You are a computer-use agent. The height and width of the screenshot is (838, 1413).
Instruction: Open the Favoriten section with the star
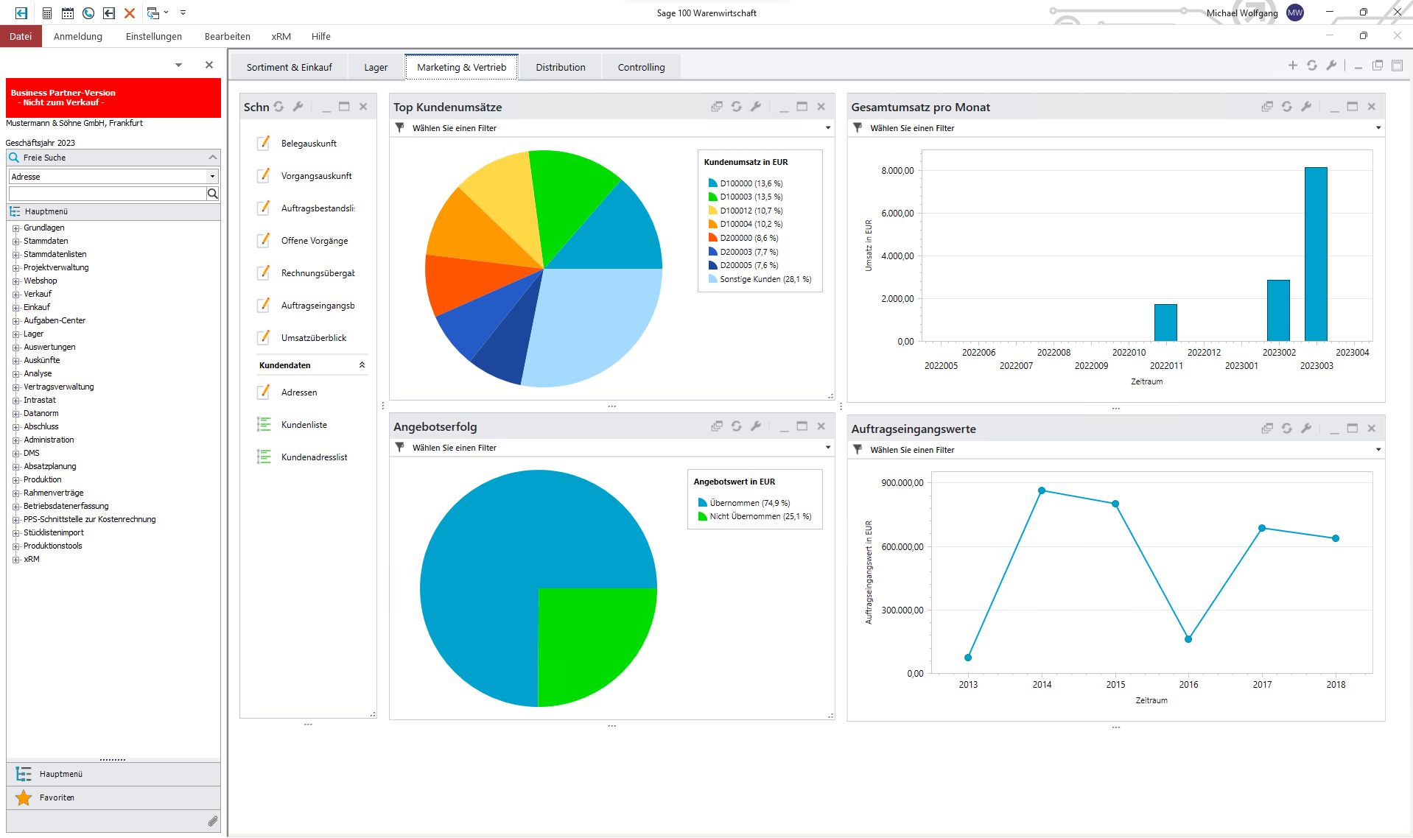(24, 797)
